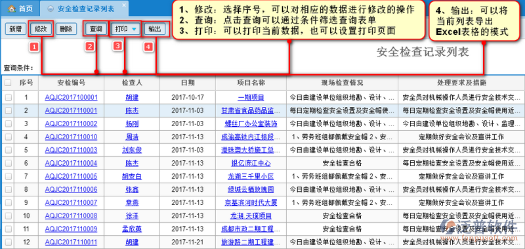Open record AQJC2017110002

pos(71,124)
